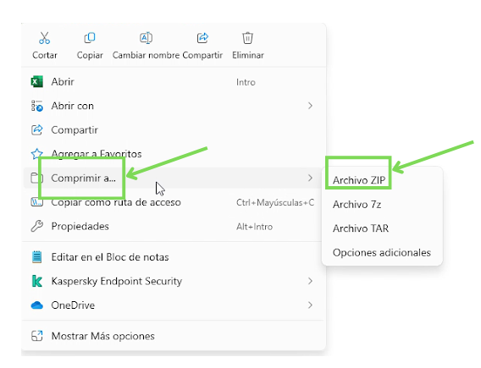Click the Agregar a Favoritos star icon
This screenshot has height=368, width=481.
pos(36,154)
